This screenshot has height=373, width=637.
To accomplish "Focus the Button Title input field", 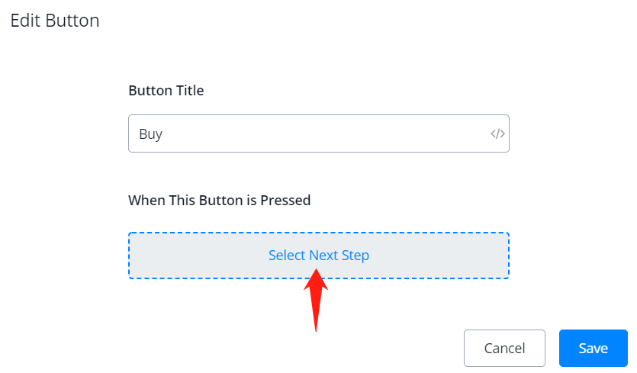I will point(305,133).
